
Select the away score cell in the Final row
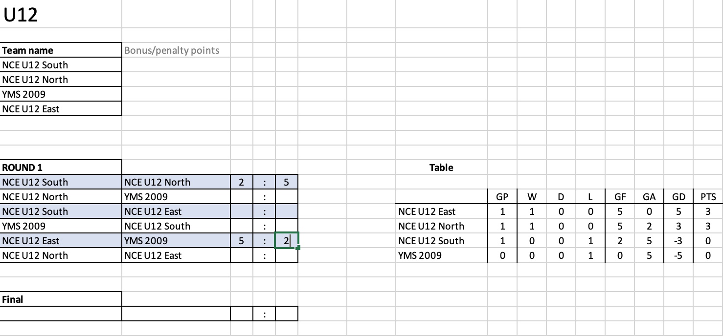287,314
